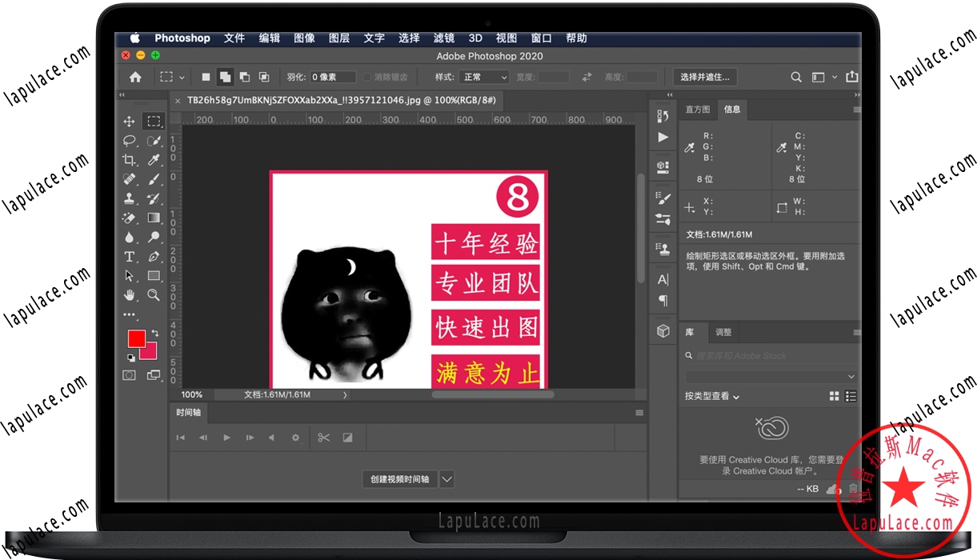Click 创建视频时间轴 button
This screenshot has height=560, width=977.
coord(399,479)
